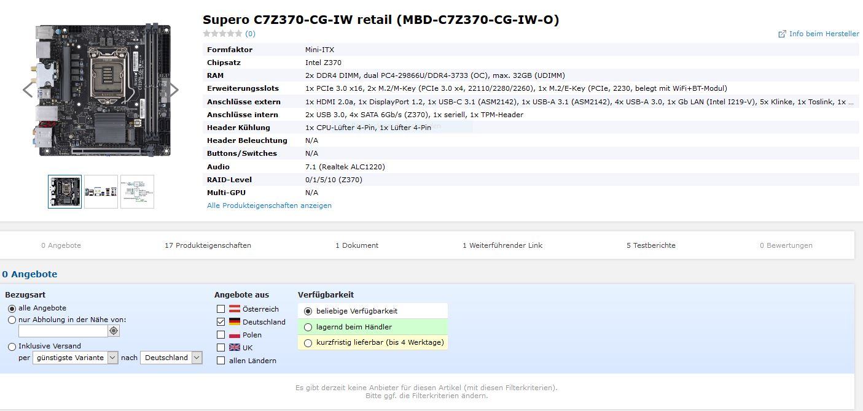Select nur Abholung in der Nähe option
This screenshot has width=863, height=411.
click(x=12, y=320)
